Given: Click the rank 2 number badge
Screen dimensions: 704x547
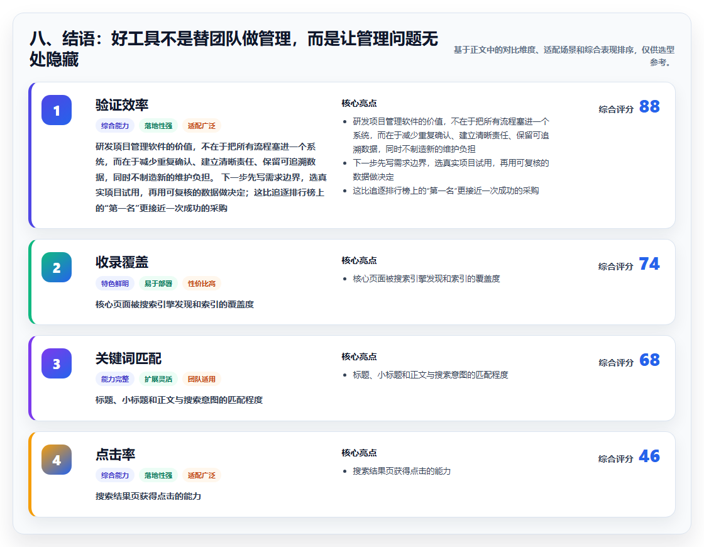Looking at the screenshot, I should (x=57, y=267).
